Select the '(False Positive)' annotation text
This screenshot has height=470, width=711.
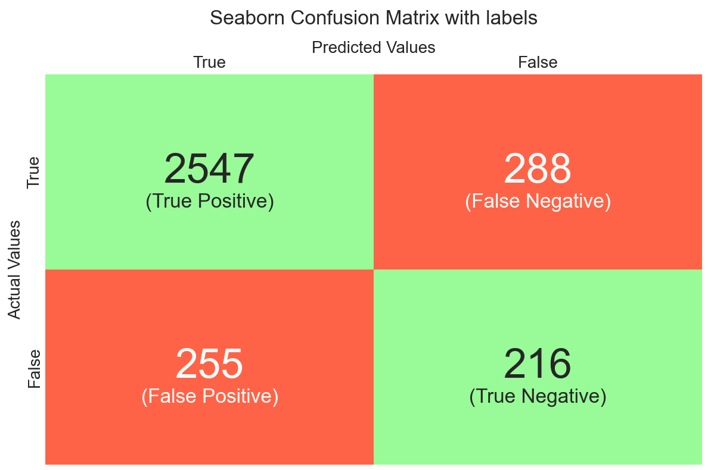(x=210, y=396)
